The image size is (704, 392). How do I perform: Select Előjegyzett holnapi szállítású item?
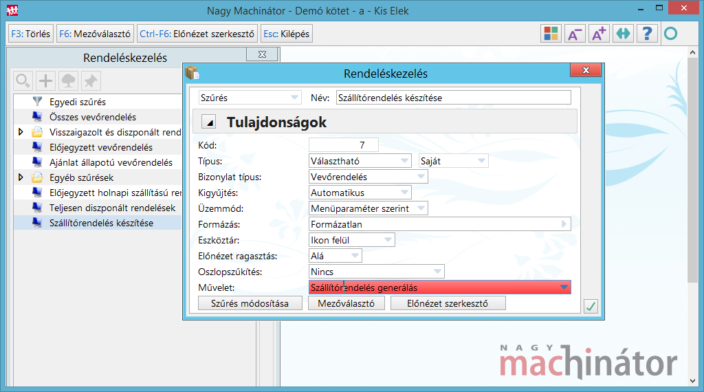pos(98,193)
